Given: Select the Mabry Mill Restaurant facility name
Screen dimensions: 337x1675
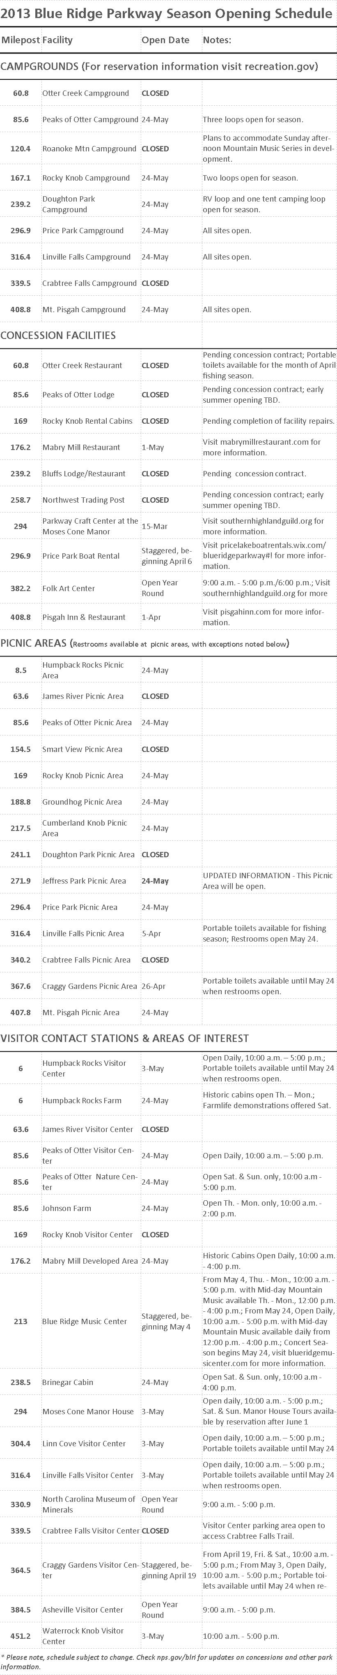Looking at the screenshot, I should tap(81, 448).
